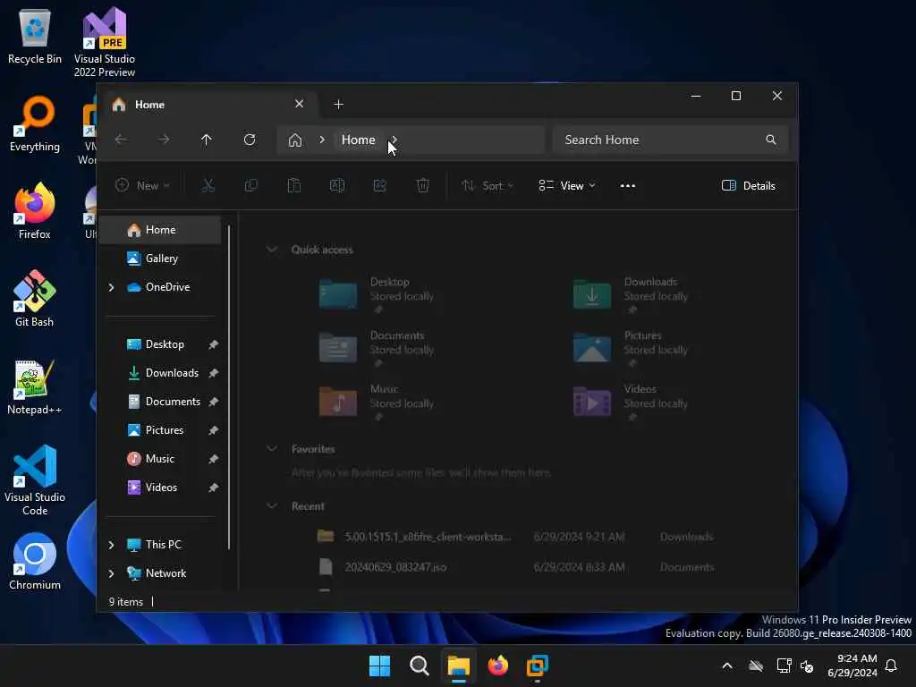Collapse the Quick access section
The height and width of the screenshot is (687, 916).
[x=272, y=250]
